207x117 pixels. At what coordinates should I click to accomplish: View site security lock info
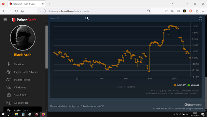45,11
